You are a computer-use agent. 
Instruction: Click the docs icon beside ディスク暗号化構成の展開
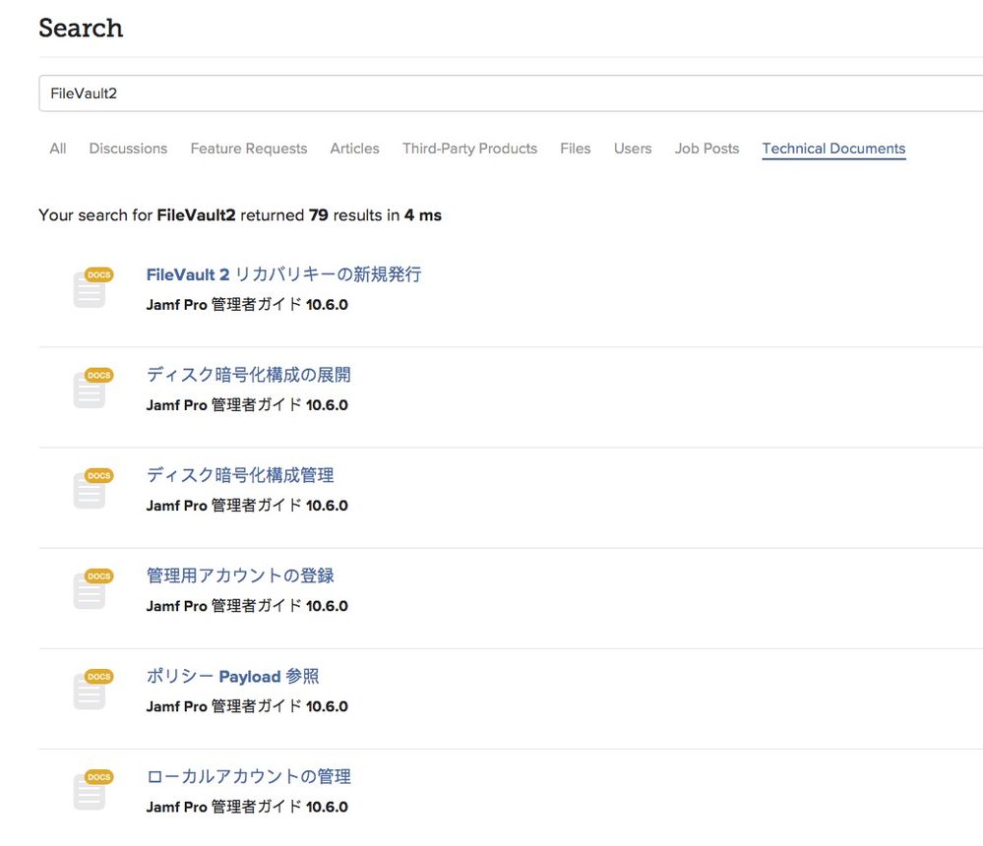click(92, 388)
